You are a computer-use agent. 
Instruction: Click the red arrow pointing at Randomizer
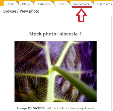click(81, 15)
